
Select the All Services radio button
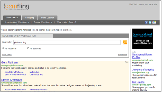(x=28, y=48)
